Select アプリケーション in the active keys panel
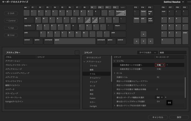The image size is (191, 121). coord(42,61)
